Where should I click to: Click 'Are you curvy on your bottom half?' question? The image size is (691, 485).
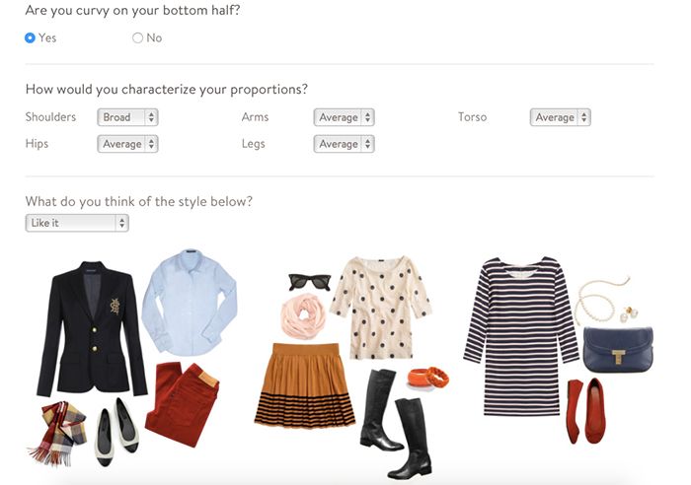pyautogui.click(x=132, y=10)
